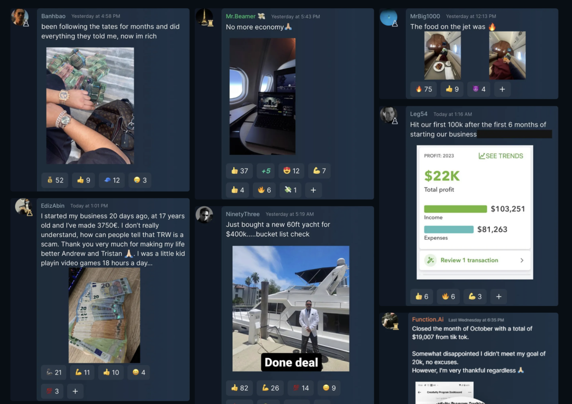Add reaction plus on Mr.Beamer's post
The width and height of the screenshot is (572, 404).
[313, 190]
